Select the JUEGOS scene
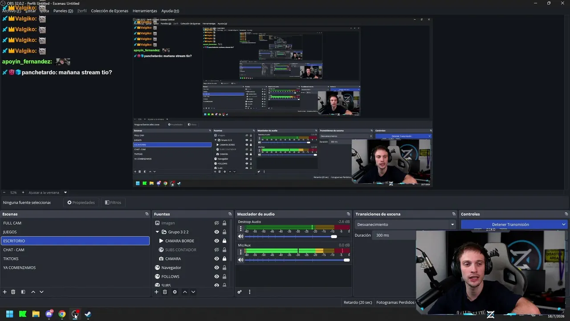Viewport: 570px width, 321px height. (75, 232)
